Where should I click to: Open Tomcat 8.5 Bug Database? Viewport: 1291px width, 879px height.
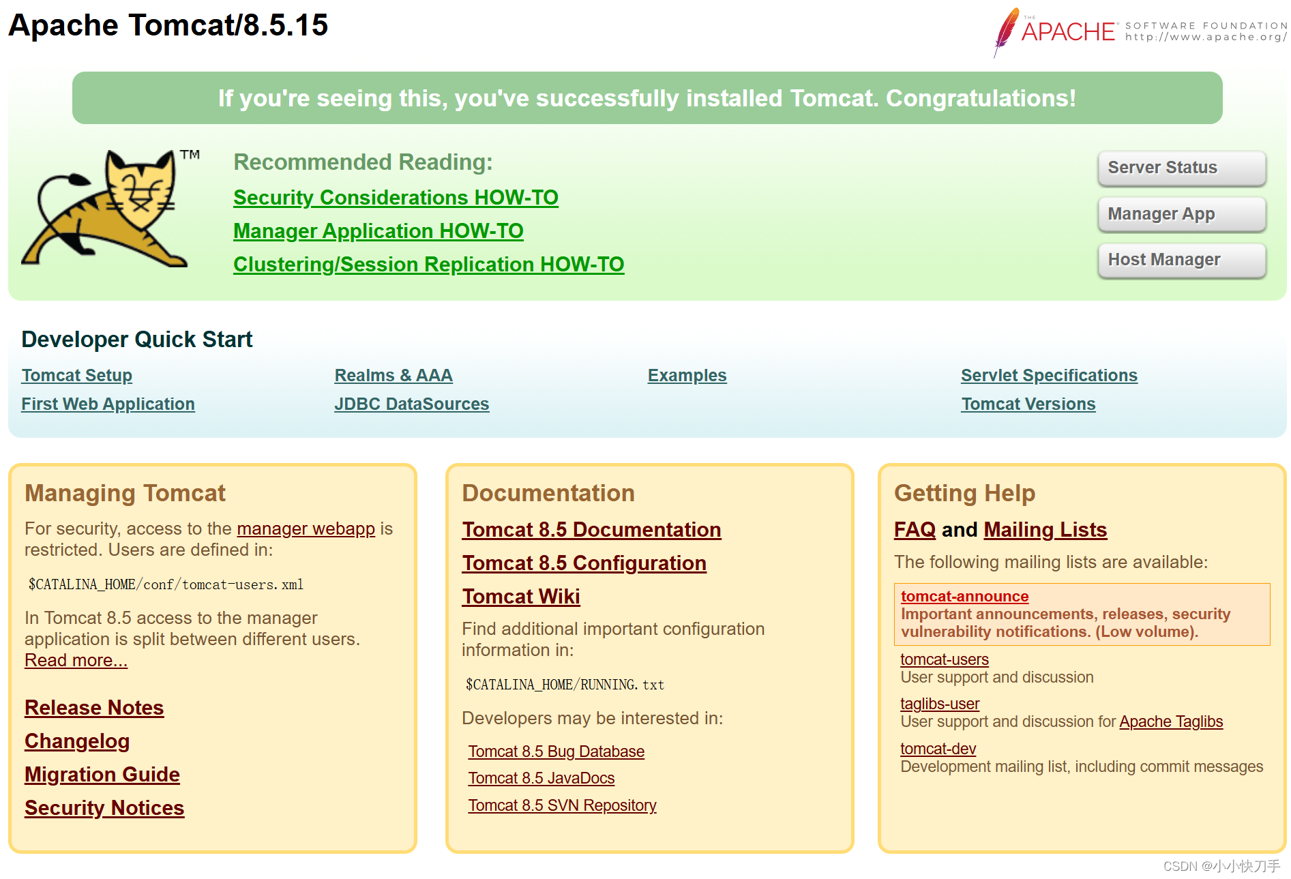coord(557,751)
